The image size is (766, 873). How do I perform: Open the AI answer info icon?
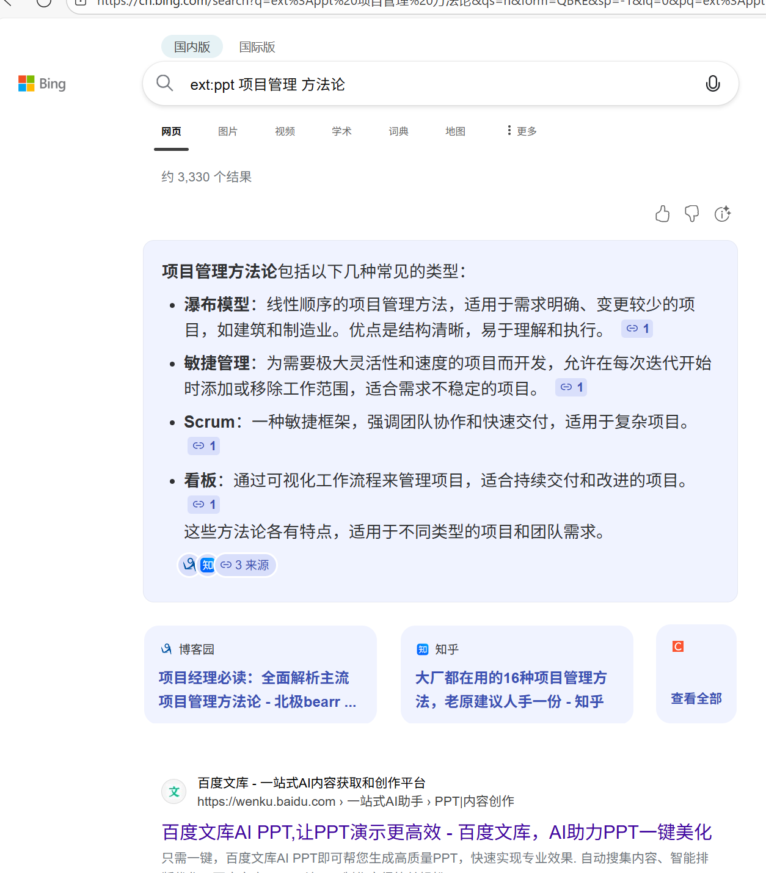pos(723,214)
